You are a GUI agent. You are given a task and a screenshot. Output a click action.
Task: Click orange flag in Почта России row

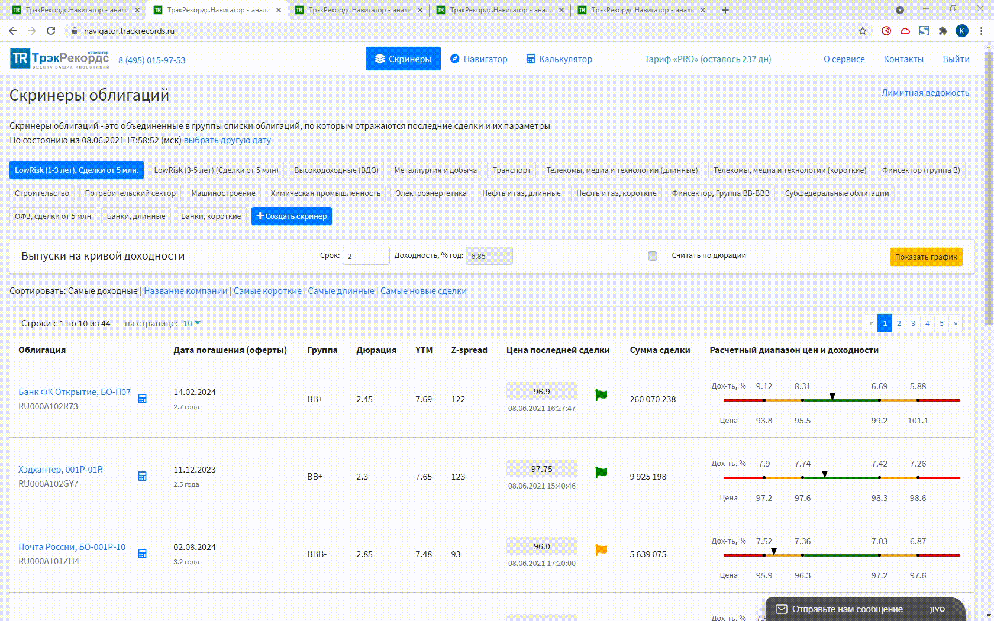tap(601, 550)
